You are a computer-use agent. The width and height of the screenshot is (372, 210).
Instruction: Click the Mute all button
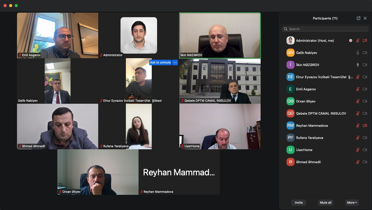click(326, 203)
